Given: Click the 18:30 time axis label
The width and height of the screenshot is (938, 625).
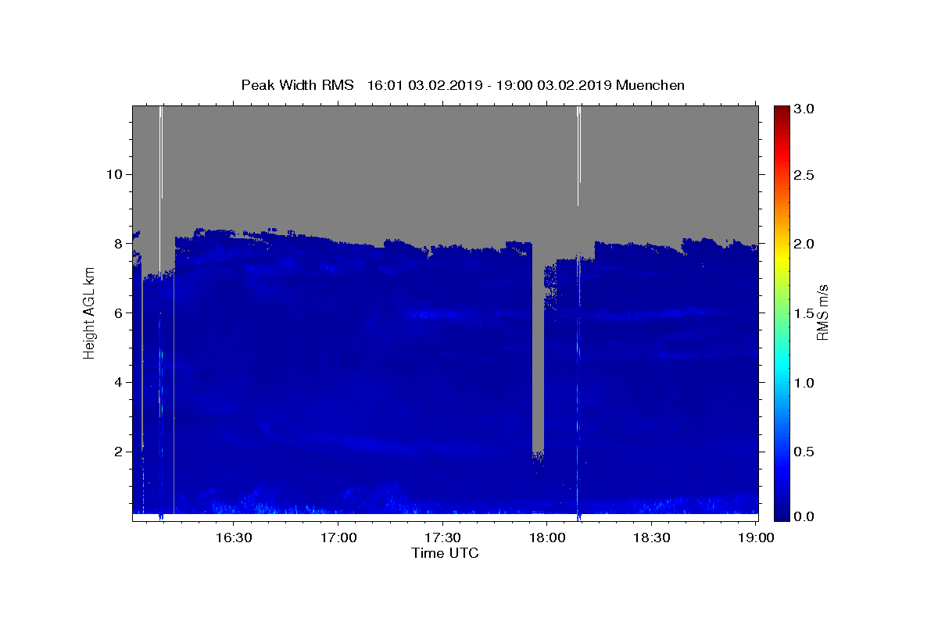Looking at the screenshot, I should pyautogui.click(x=651, y=537).
